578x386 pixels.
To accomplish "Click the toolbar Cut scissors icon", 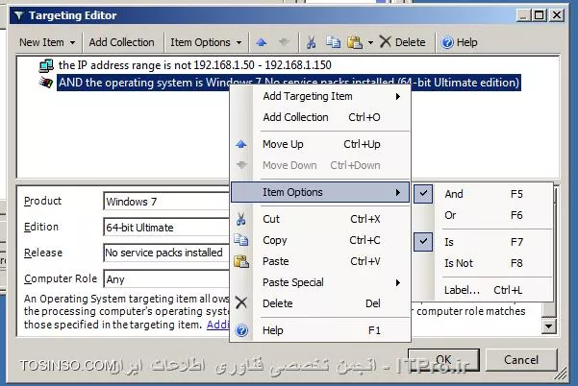I will [311, 42].
